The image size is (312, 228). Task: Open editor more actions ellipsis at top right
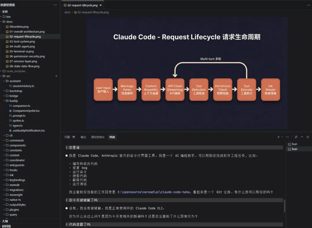[x=309, y=5]
